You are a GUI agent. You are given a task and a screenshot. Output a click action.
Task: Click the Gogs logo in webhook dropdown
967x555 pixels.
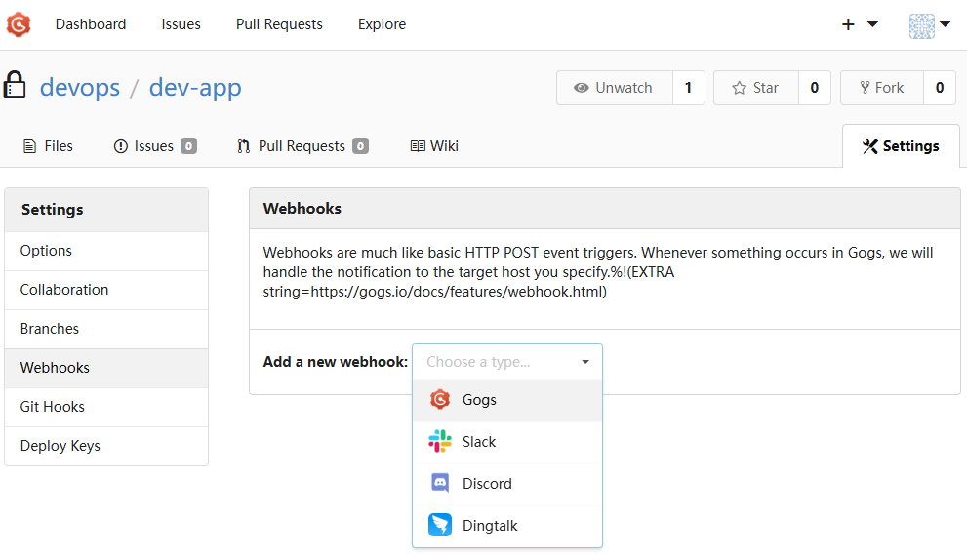[440, 400]
